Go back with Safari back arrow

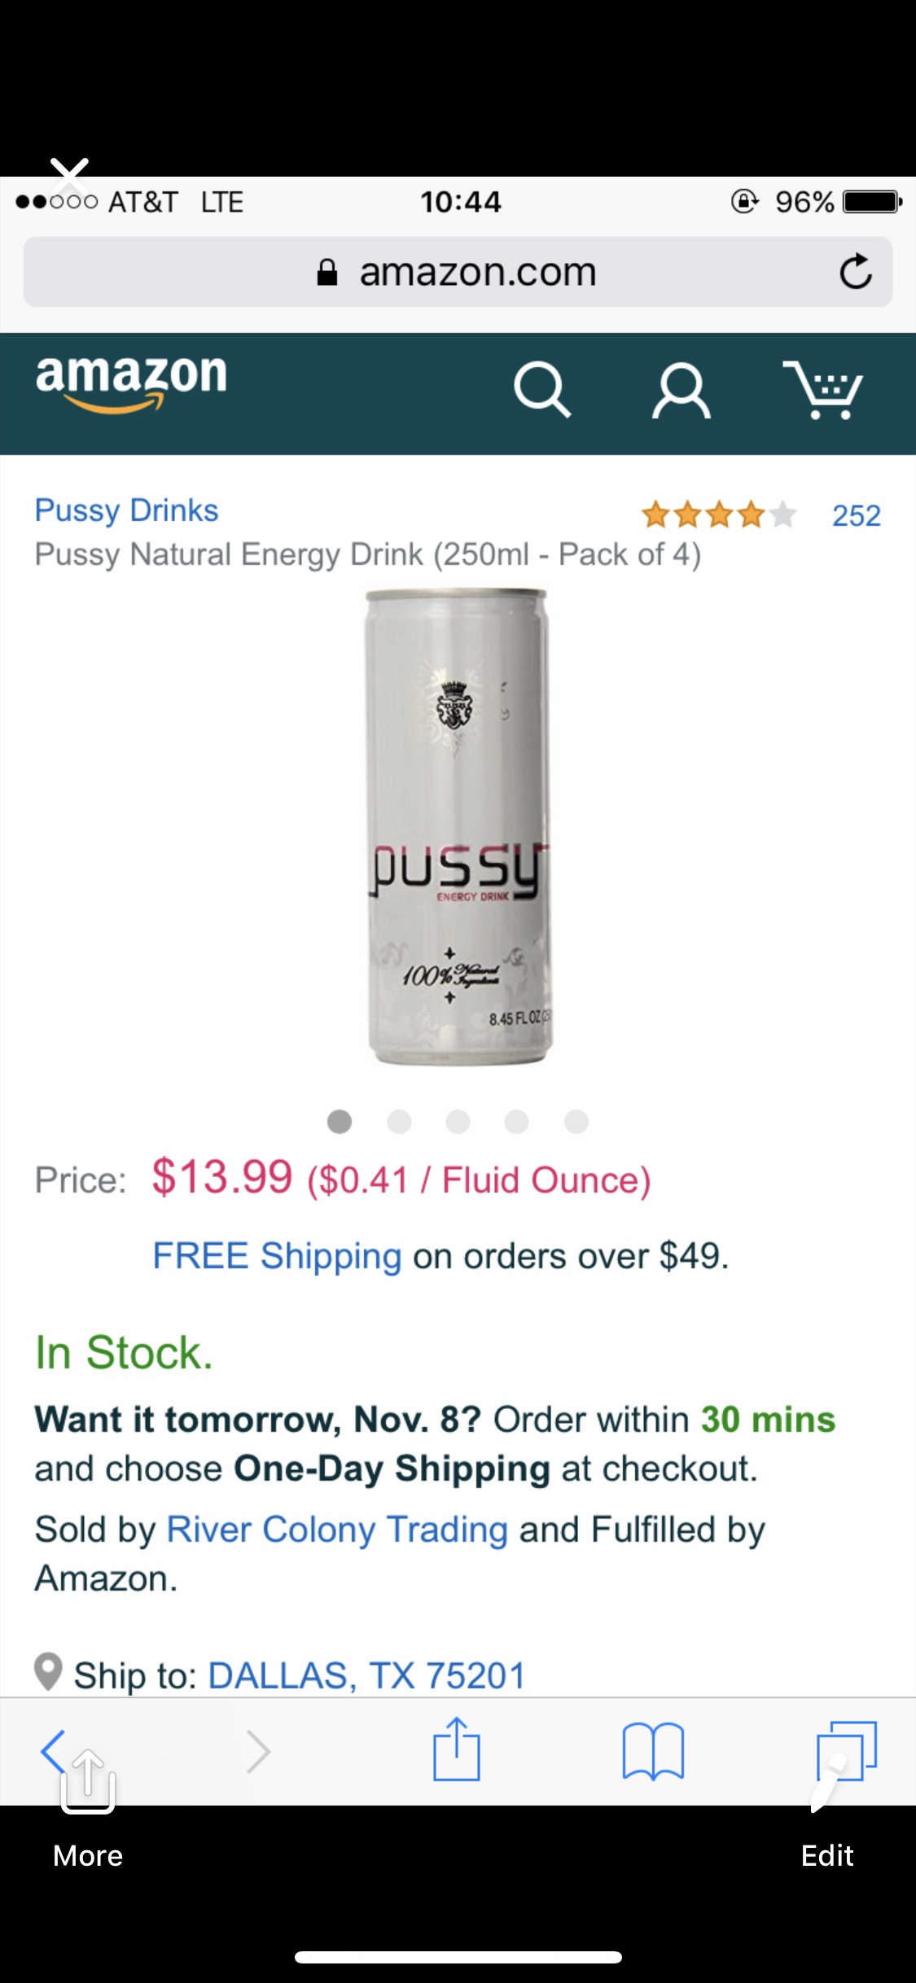(53, 1750)
